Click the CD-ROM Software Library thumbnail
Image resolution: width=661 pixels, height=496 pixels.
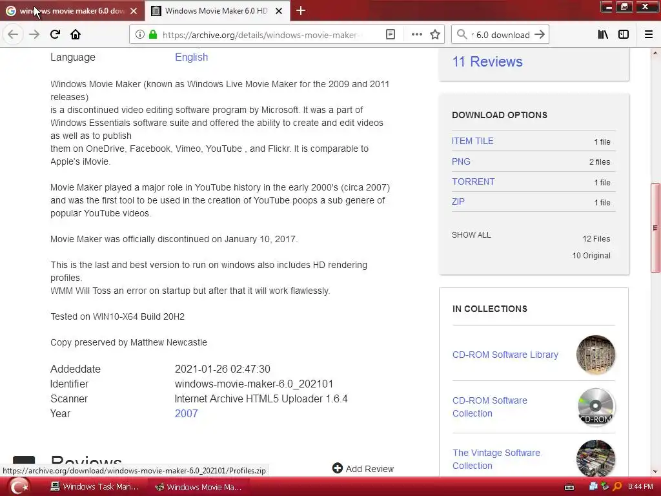(596, 355)
